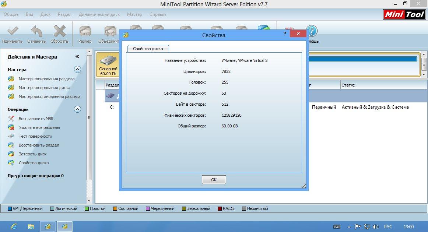Click the on-screen keyboard tray icon
The width and height of the screenshot is (428, 232).
(x=337, y=227)
